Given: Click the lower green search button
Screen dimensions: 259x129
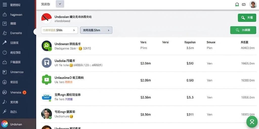Looking at the screenshot, I should coord(243,30).
